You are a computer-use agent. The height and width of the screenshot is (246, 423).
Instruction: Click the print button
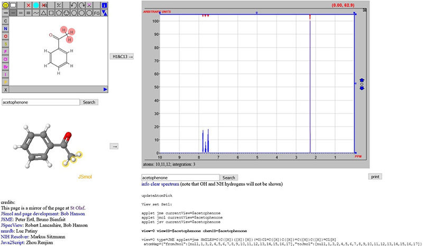click(x=375, y=177)
